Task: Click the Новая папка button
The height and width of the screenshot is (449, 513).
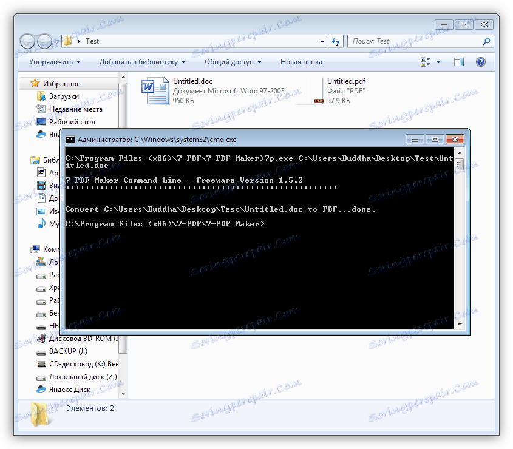Action: [x=301, y=62]
